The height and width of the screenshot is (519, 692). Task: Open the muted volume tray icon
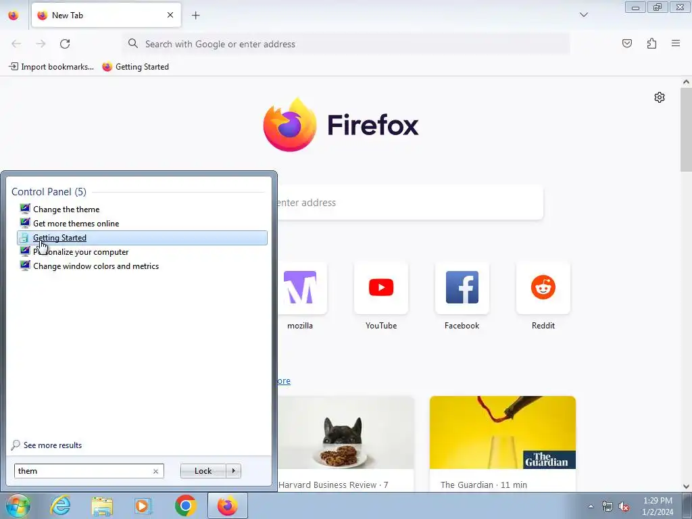[x=624, y=506]
